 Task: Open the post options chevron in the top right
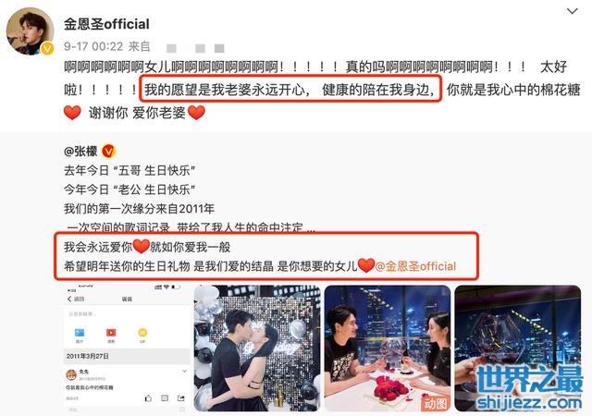pos(573,11)
